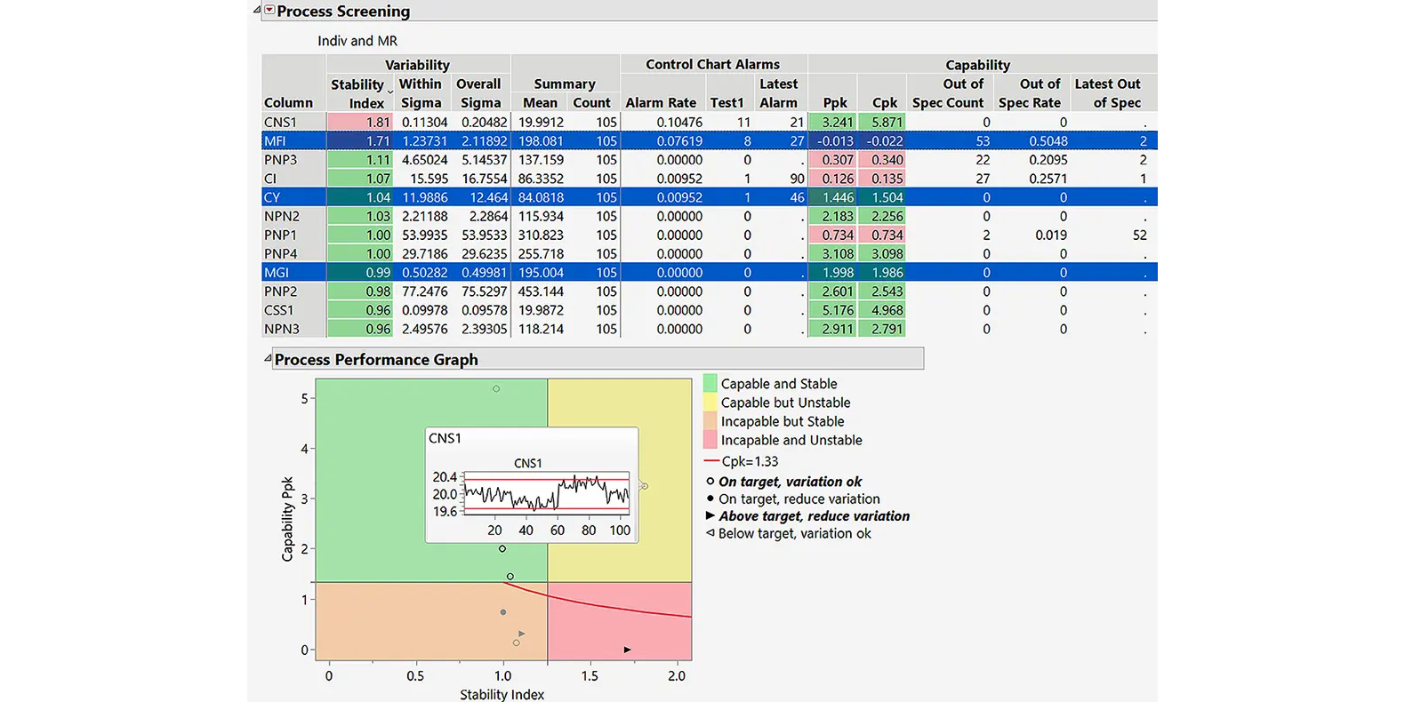Click the CNS1 control chart thumbnail
This screenshot has height=702, width=1405.
coord(546,494)
